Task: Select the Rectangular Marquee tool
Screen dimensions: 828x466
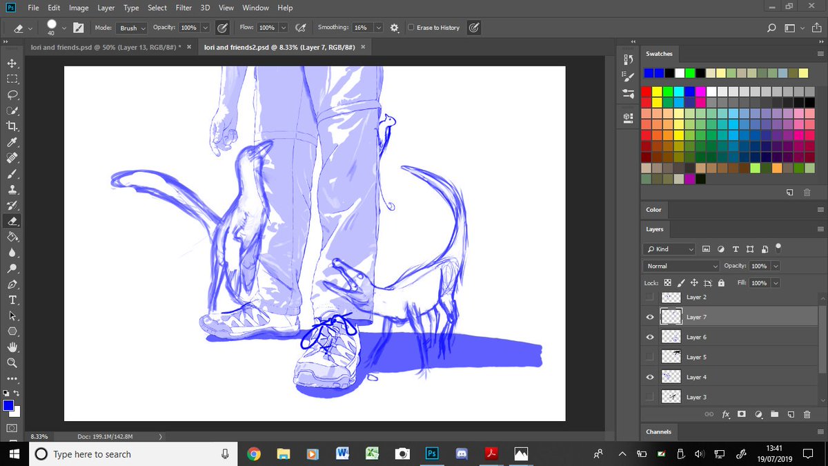Action: tap(12, 79)
